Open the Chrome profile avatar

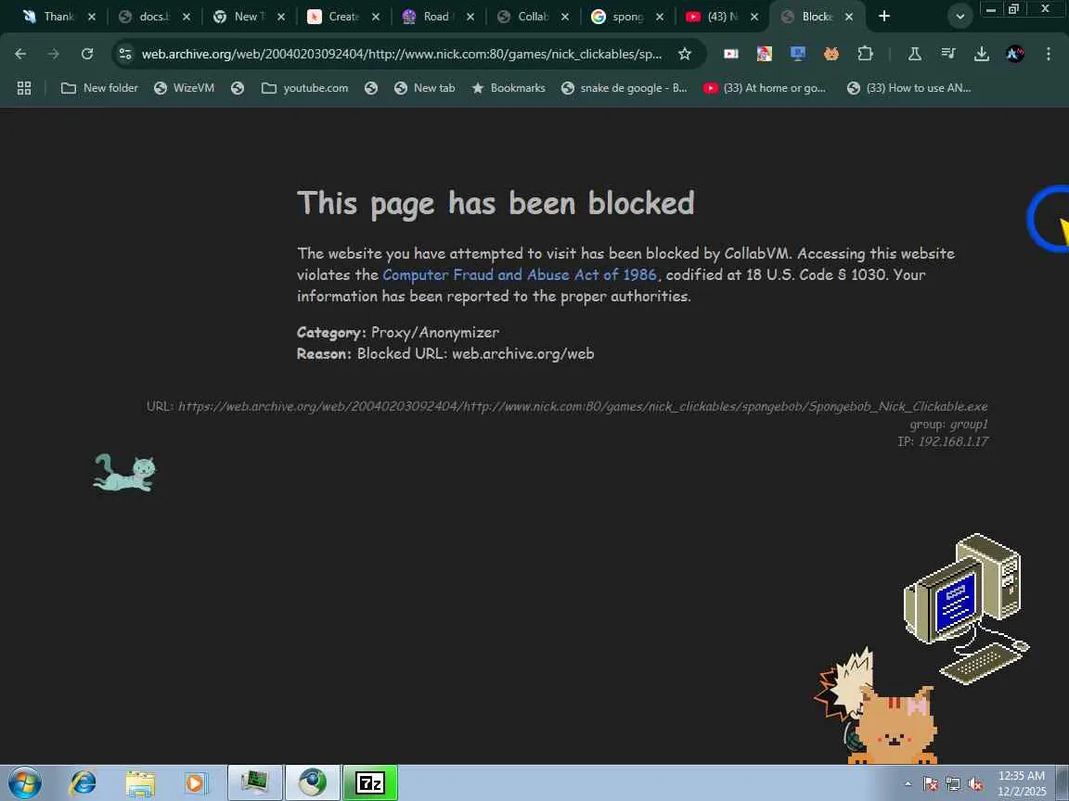(x=1015, y=54)
